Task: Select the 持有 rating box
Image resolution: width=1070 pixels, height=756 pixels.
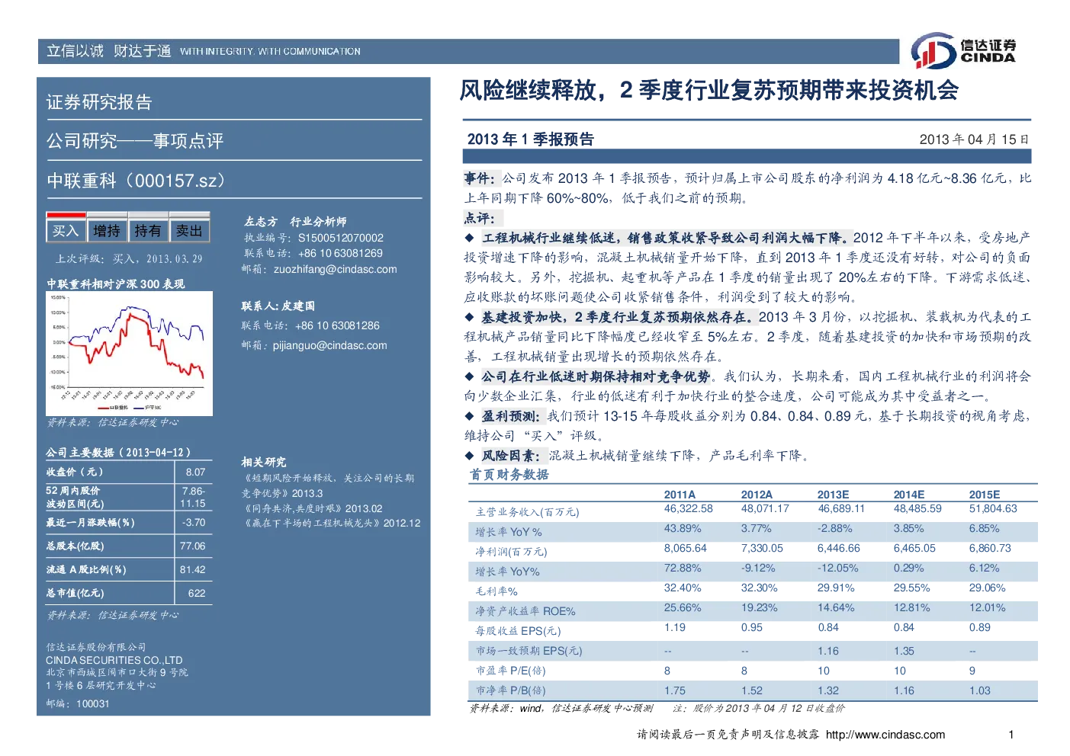Action: pos(148,230)
